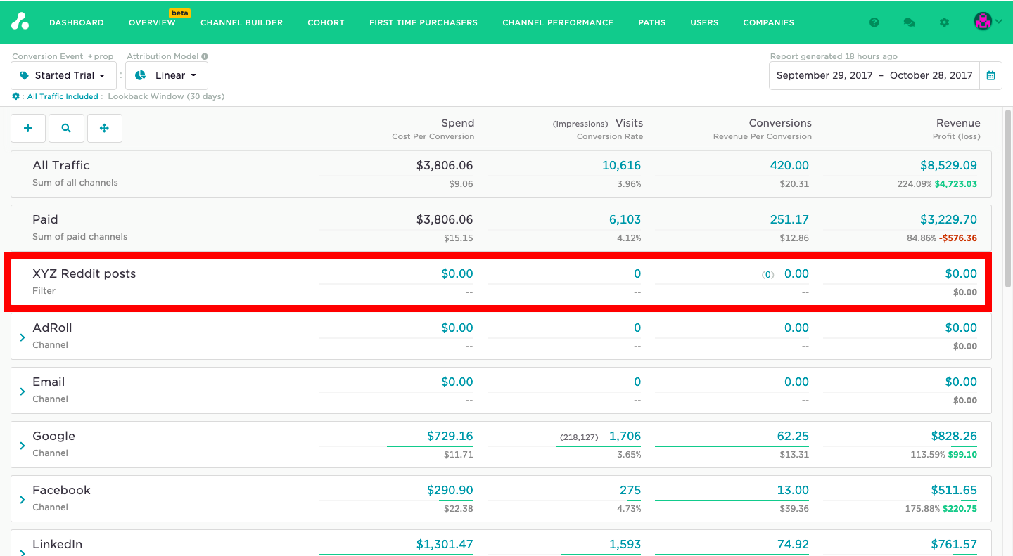
Task: Click All Traffic revenue $8,529.09
Action: [x=948, y=165]
